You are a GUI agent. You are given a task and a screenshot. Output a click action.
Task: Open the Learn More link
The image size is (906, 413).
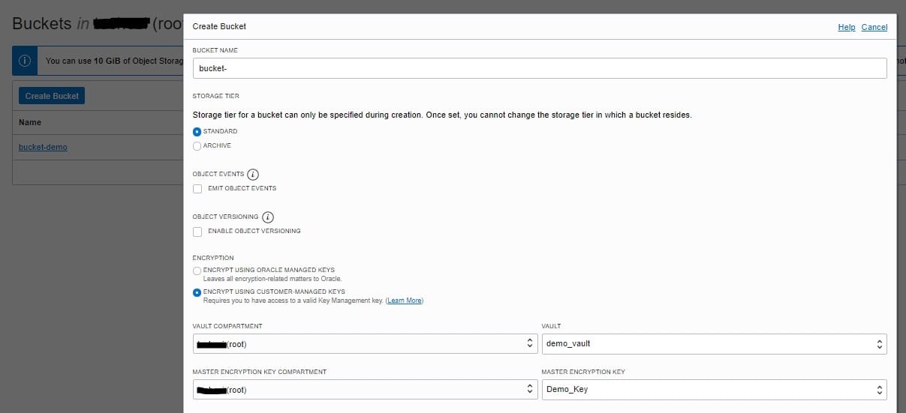click(x=405, y=301)
